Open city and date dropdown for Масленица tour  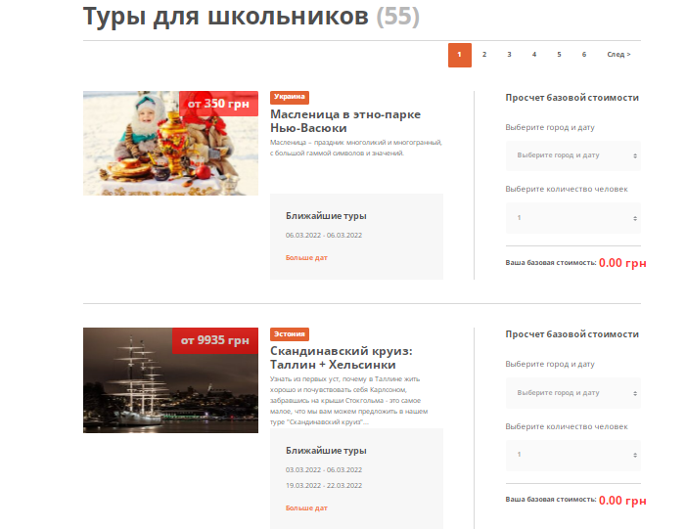573,155
